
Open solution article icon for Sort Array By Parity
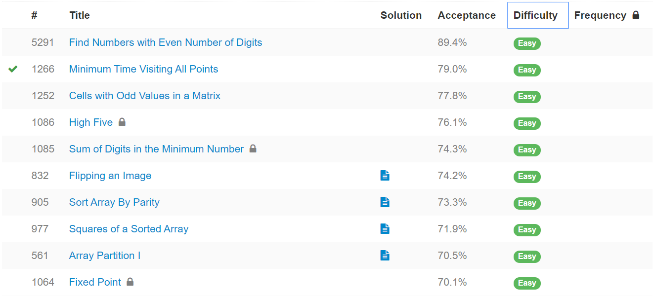[385, 202]
